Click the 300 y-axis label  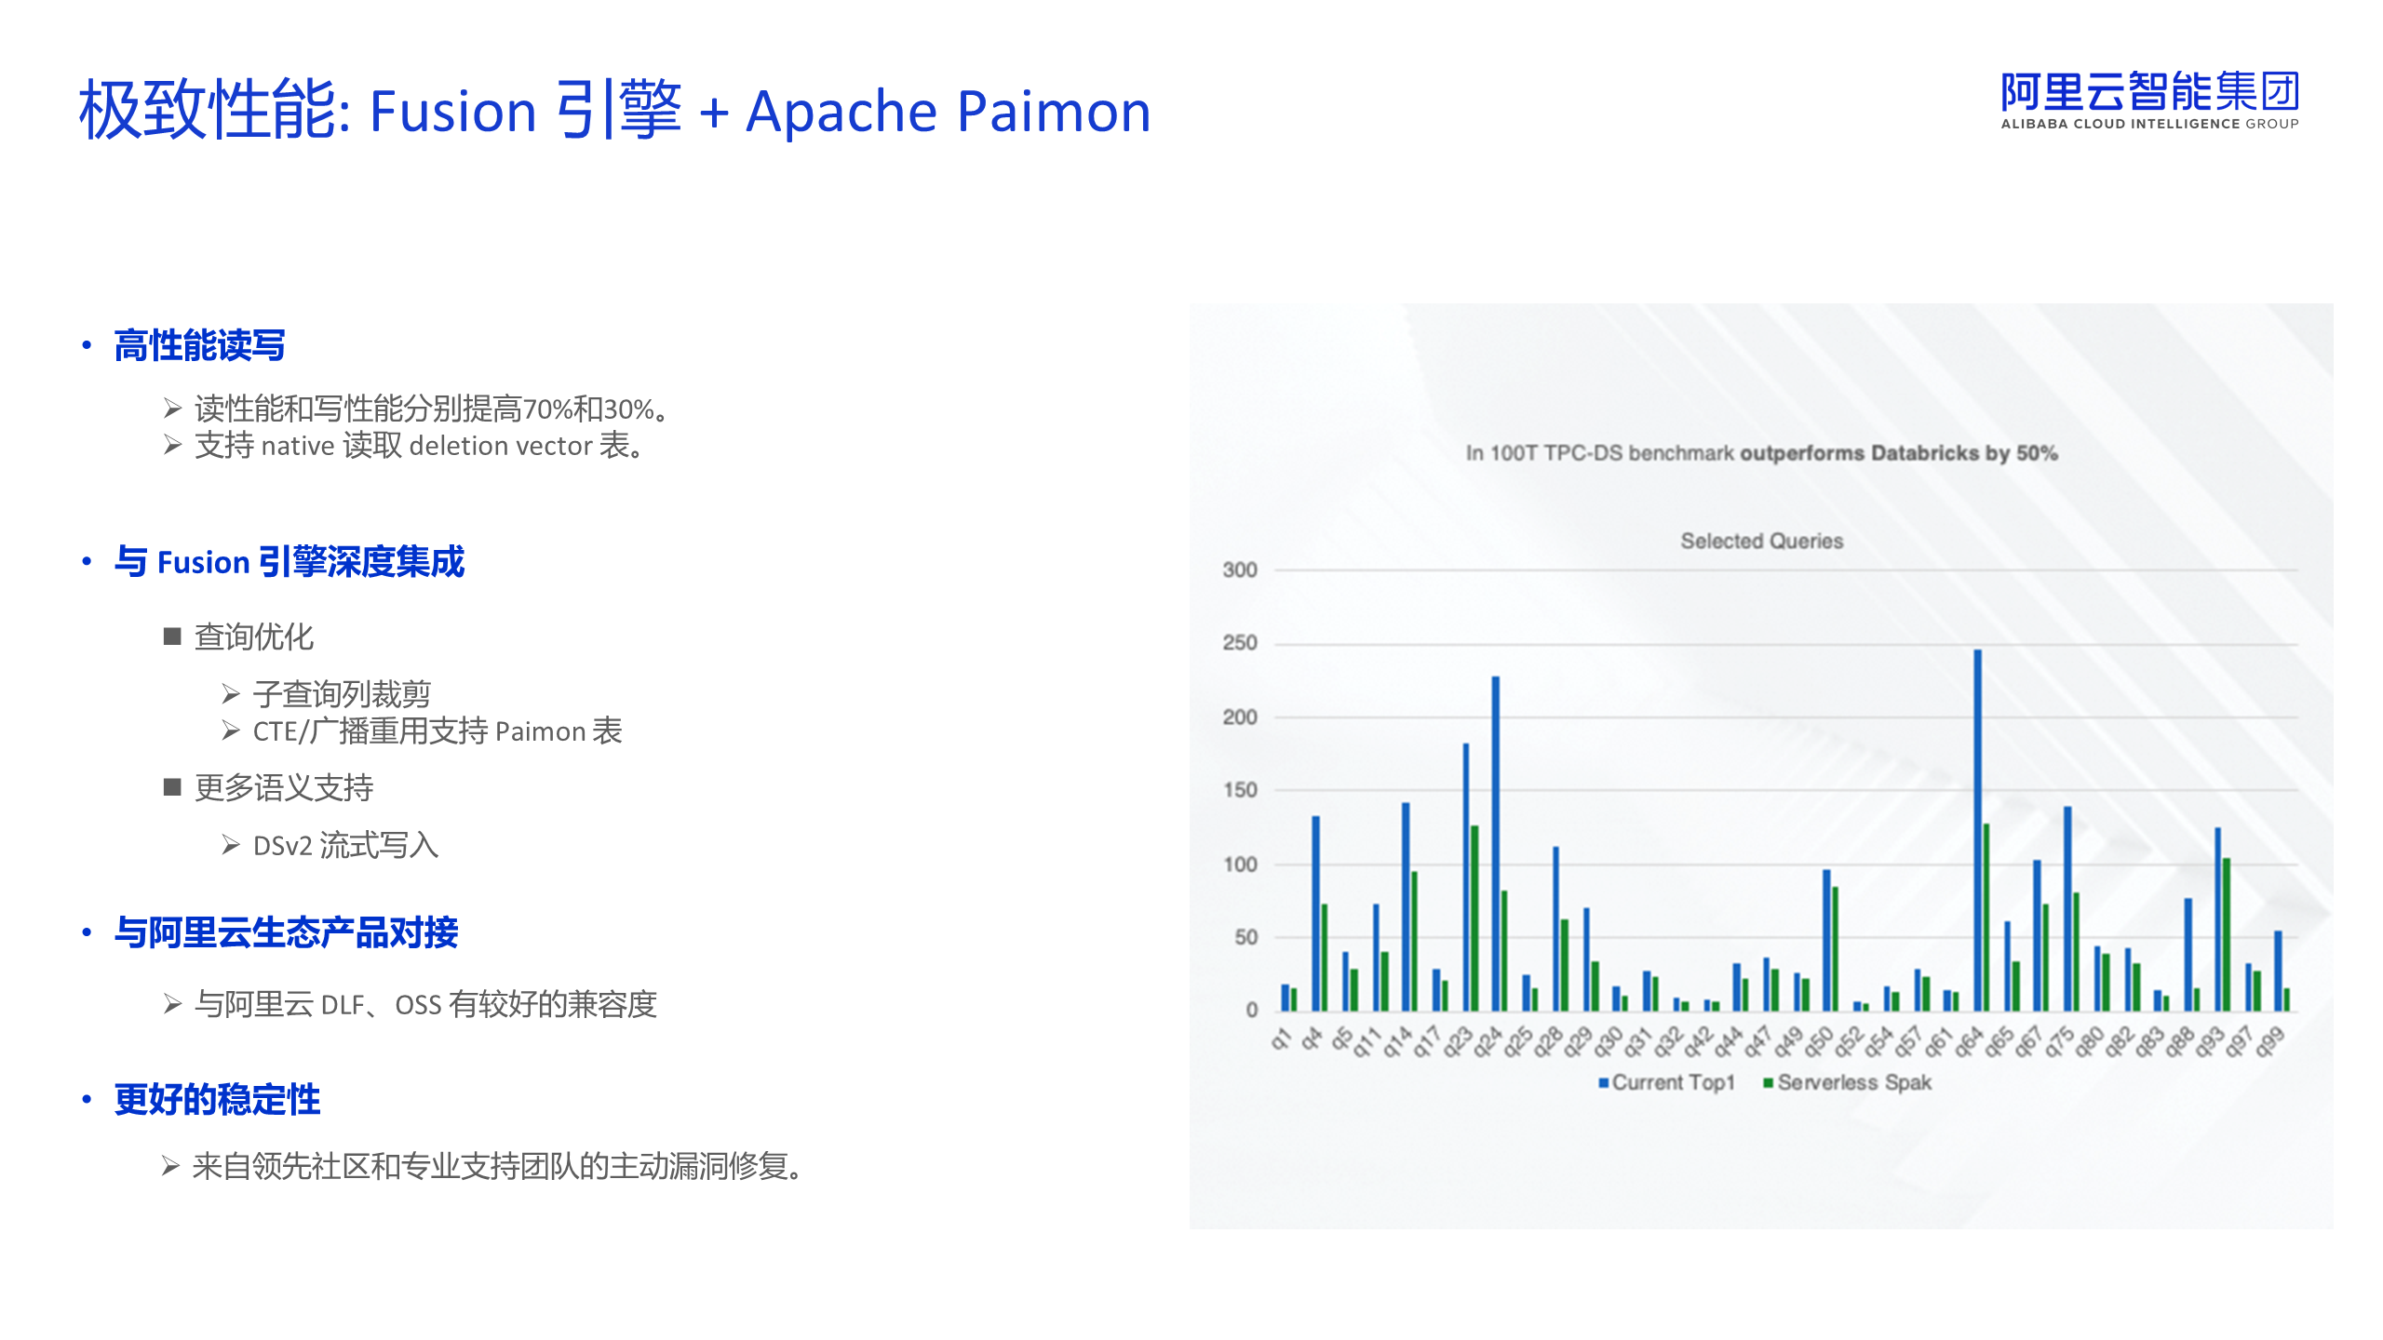1239,569
